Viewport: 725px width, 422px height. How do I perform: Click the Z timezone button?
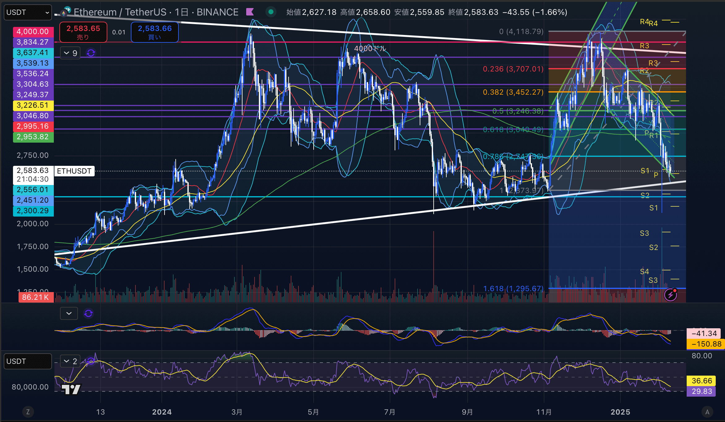[x=28, y=412]
